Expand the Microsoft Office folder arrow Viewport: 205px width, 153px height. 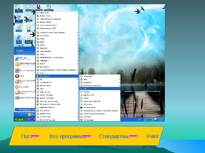(x=77, y=110)
